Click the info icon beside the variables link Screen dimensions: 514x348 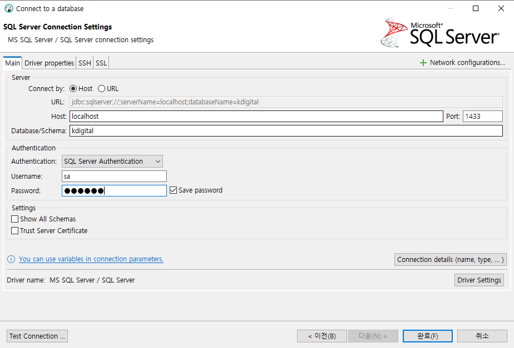[11, 259]
